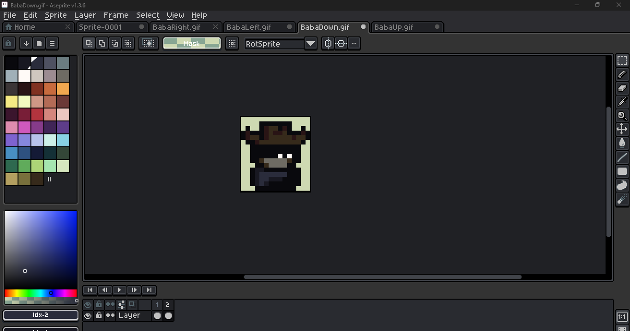Select the Eyedropper tool
Viewport: 630px width, 331px height.
(x=622, y=102)
